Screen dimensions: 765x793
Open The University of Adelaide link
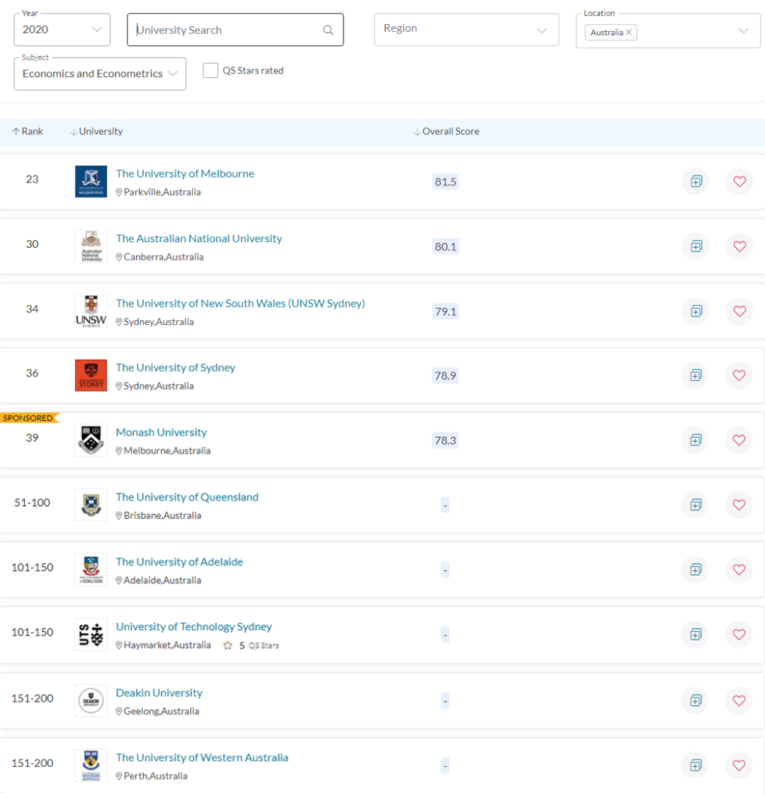coord(180,561)
